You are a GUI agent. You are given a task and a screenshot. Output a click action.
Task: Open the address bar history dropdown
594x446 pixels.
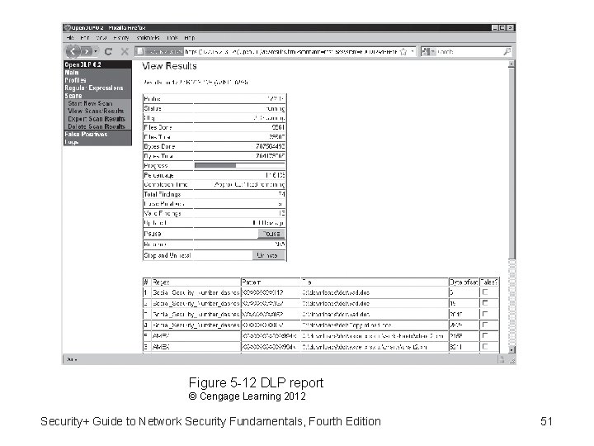point(412,51)
